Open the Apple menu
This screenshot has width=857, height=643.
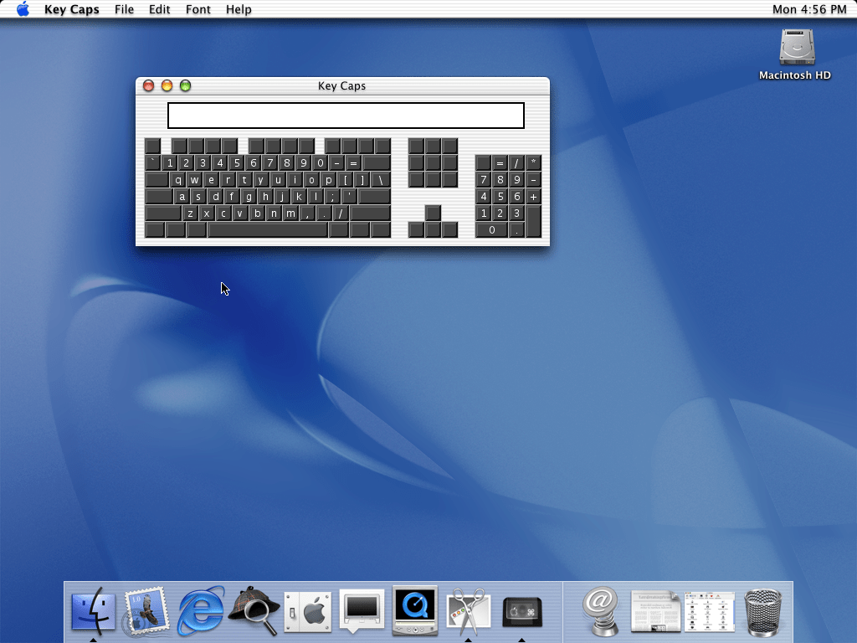(x=23, y=9)
